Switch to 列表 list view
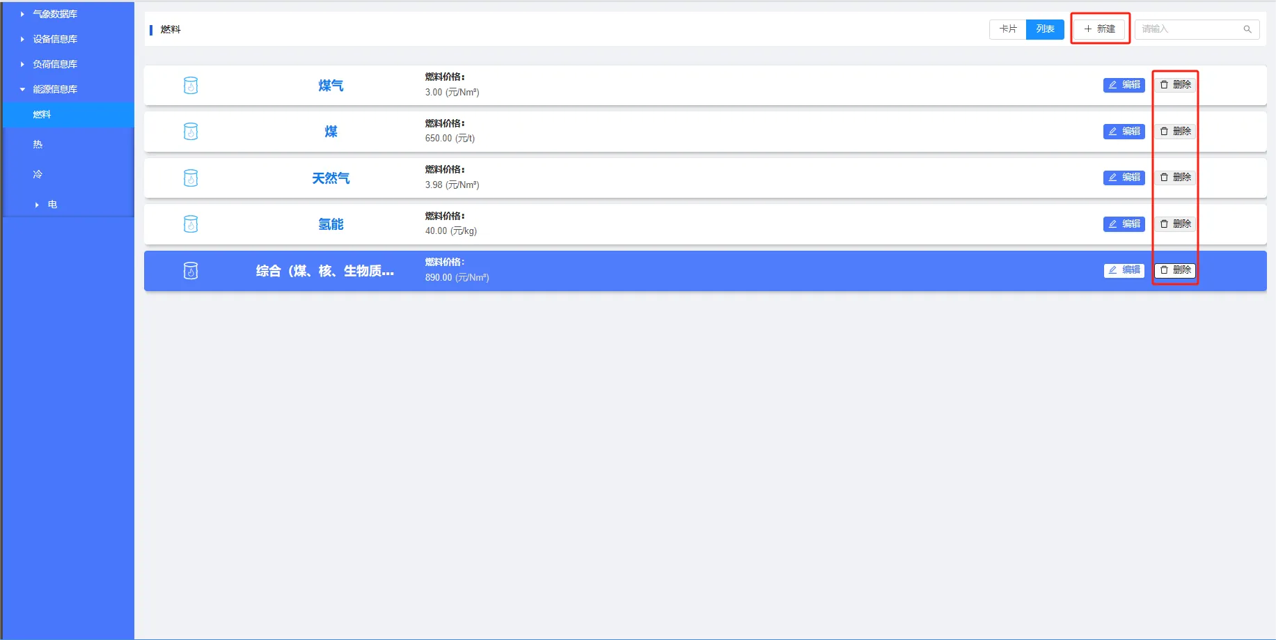The width and height of the screenshot is (1276, 640). point(1045,29)
